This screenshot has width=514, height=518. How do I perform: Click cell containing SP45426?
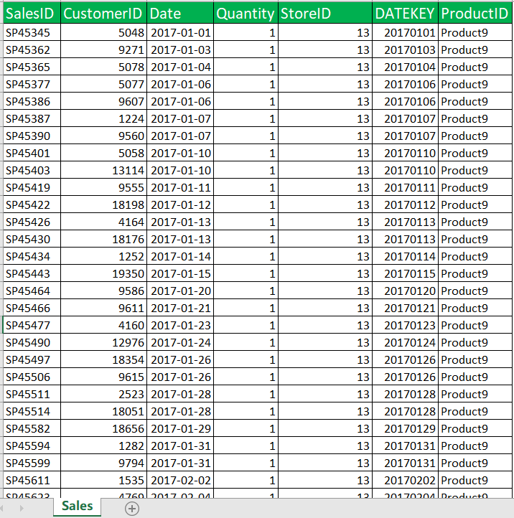point(32,222)
